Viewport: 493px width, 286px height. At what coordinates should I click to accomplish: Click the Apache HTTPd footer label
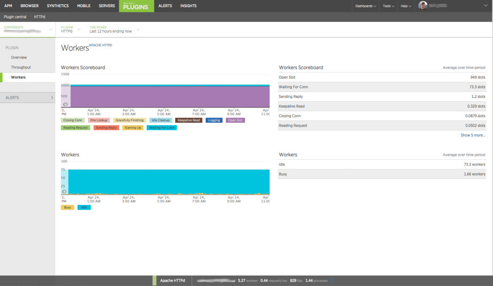(173, 281)
